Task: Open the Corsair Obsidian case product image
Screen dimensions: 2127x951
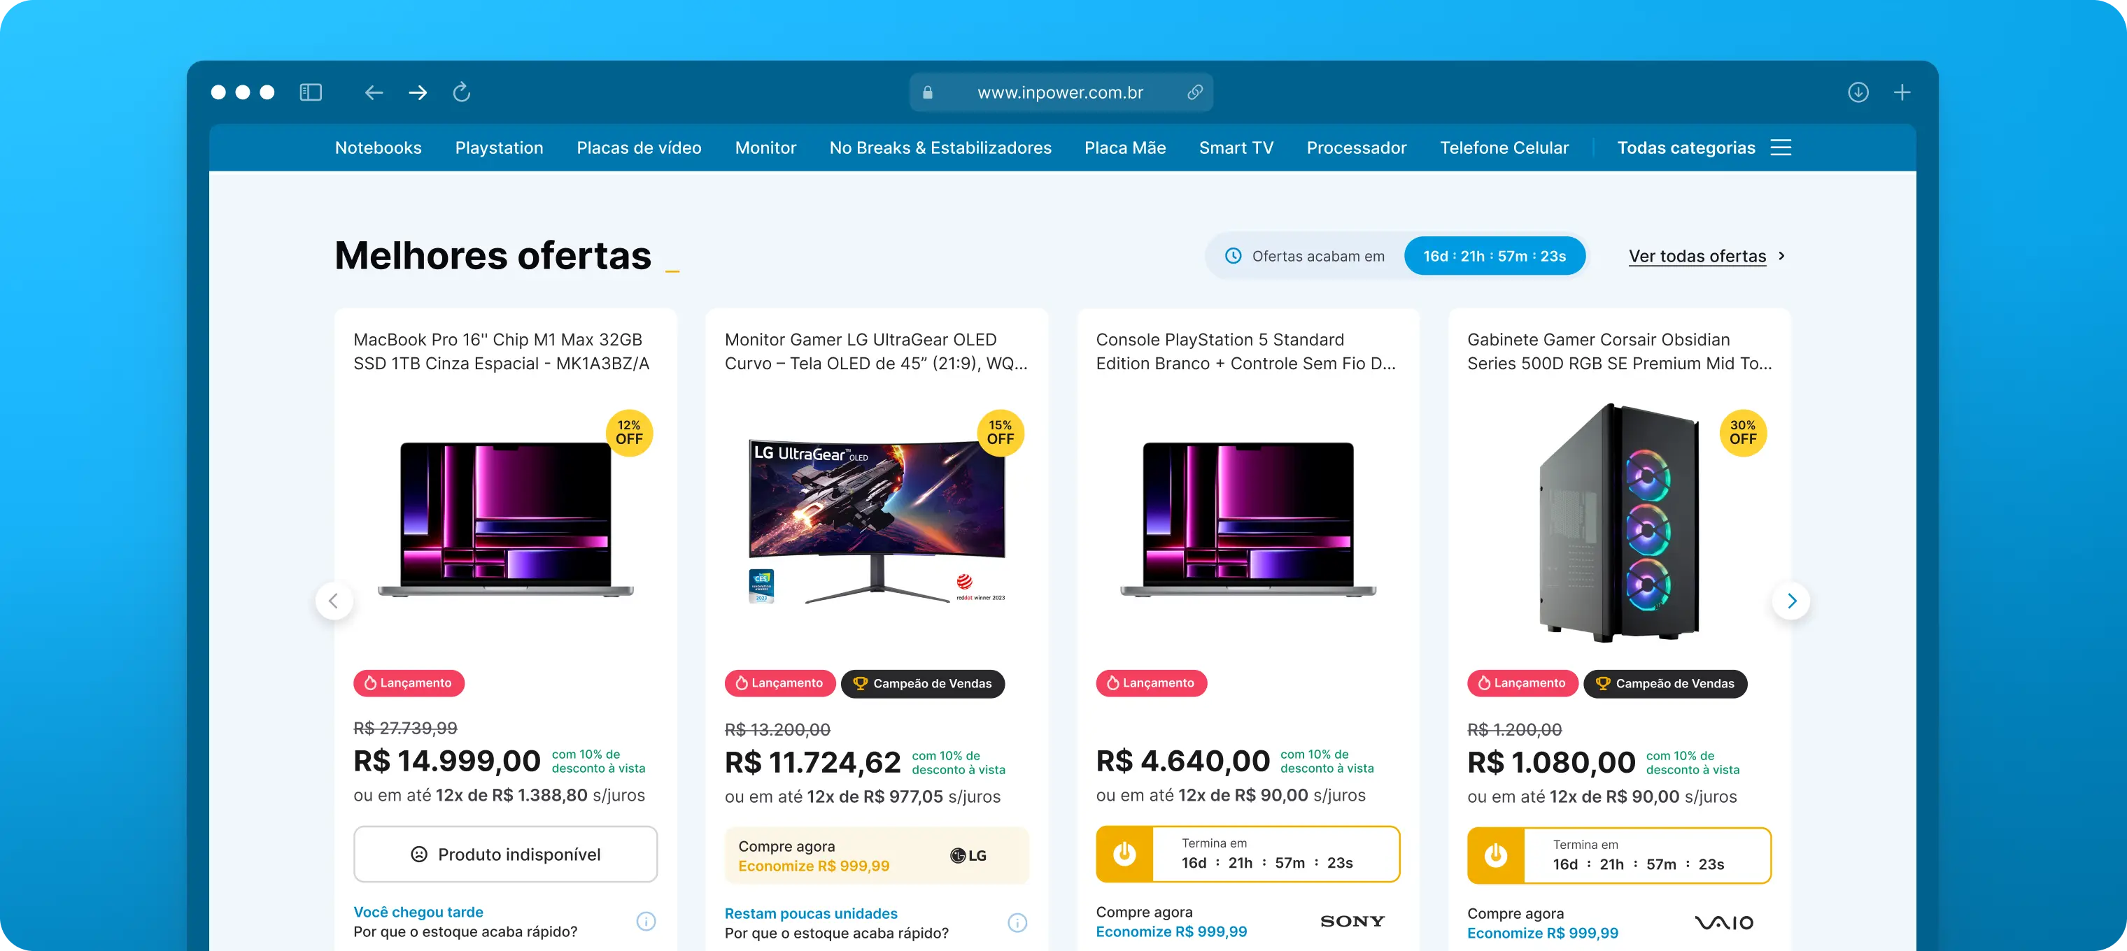Action: [1619, 522]
